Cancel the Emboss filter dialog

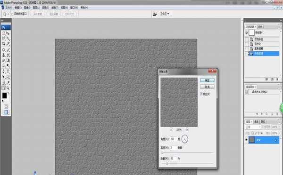tap(207, 87)
